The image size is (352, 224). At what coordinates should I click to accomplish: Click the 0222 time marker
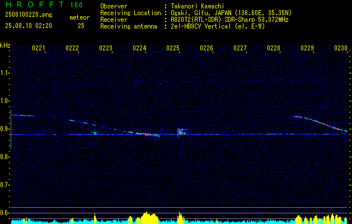click(72, 48)
